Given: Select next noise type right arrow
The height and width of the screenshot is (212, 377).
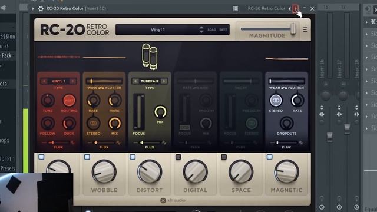Looking at the screenshot, I should pyautogui.click(x=72, y=81).
